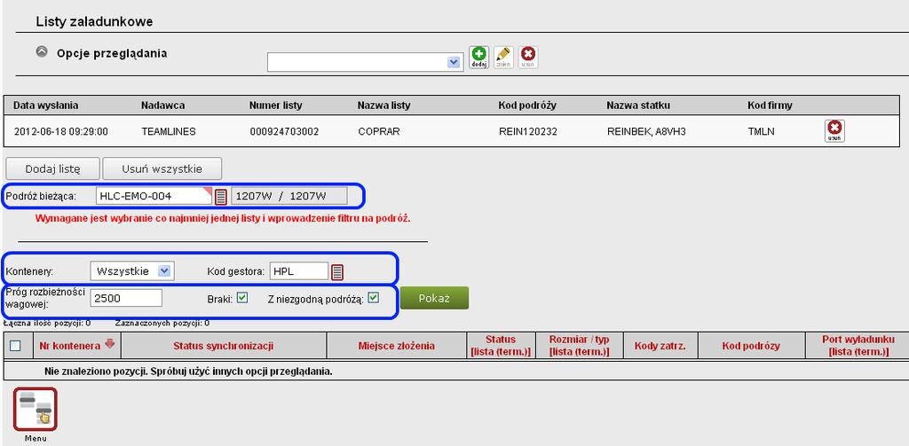Open the Menu icon at the bottom
This screenshot has width=909, height=446.
point(36,410)
